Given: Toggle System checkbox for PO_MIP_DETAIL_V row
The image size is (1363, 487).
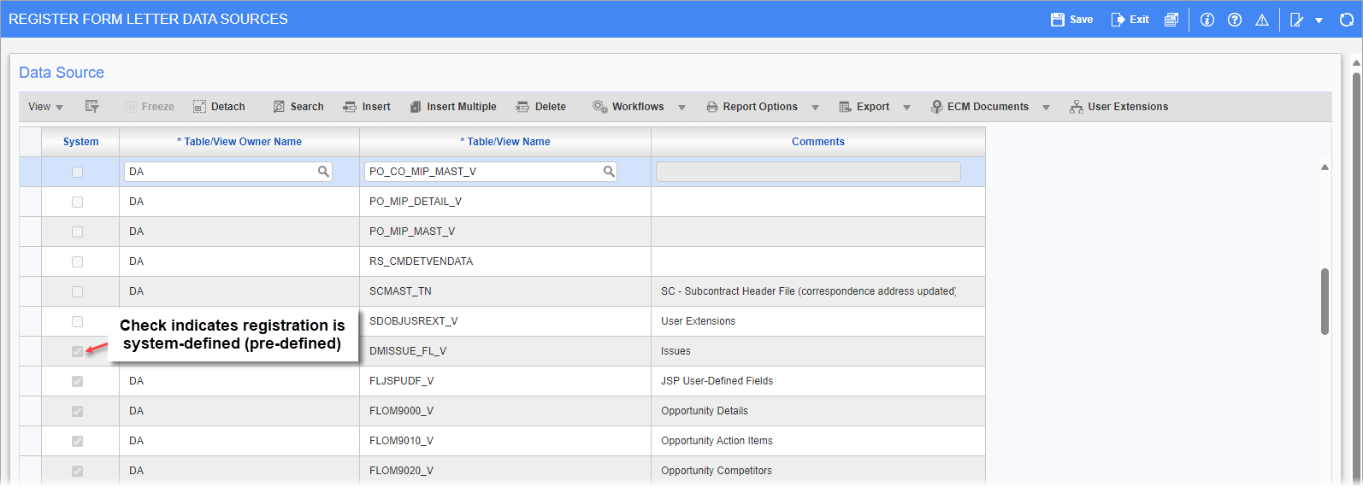Looking at the screenshot, I should pyautogui.click(x=78, y=202).
